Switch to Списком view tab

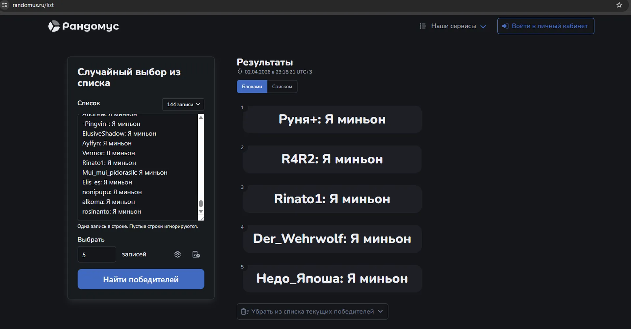click(282, 87)
